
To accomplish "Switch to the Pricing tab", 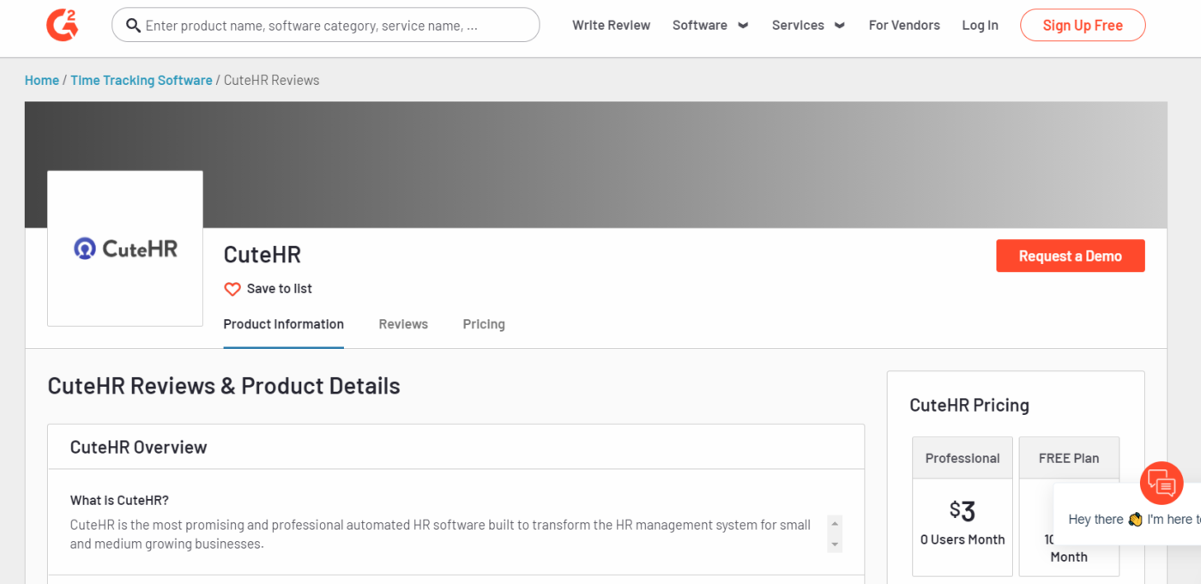I will coord(484,324).
